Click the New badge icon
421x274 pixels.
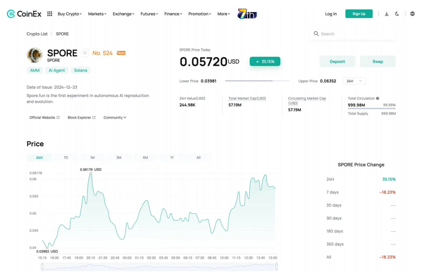pos(121,53)
